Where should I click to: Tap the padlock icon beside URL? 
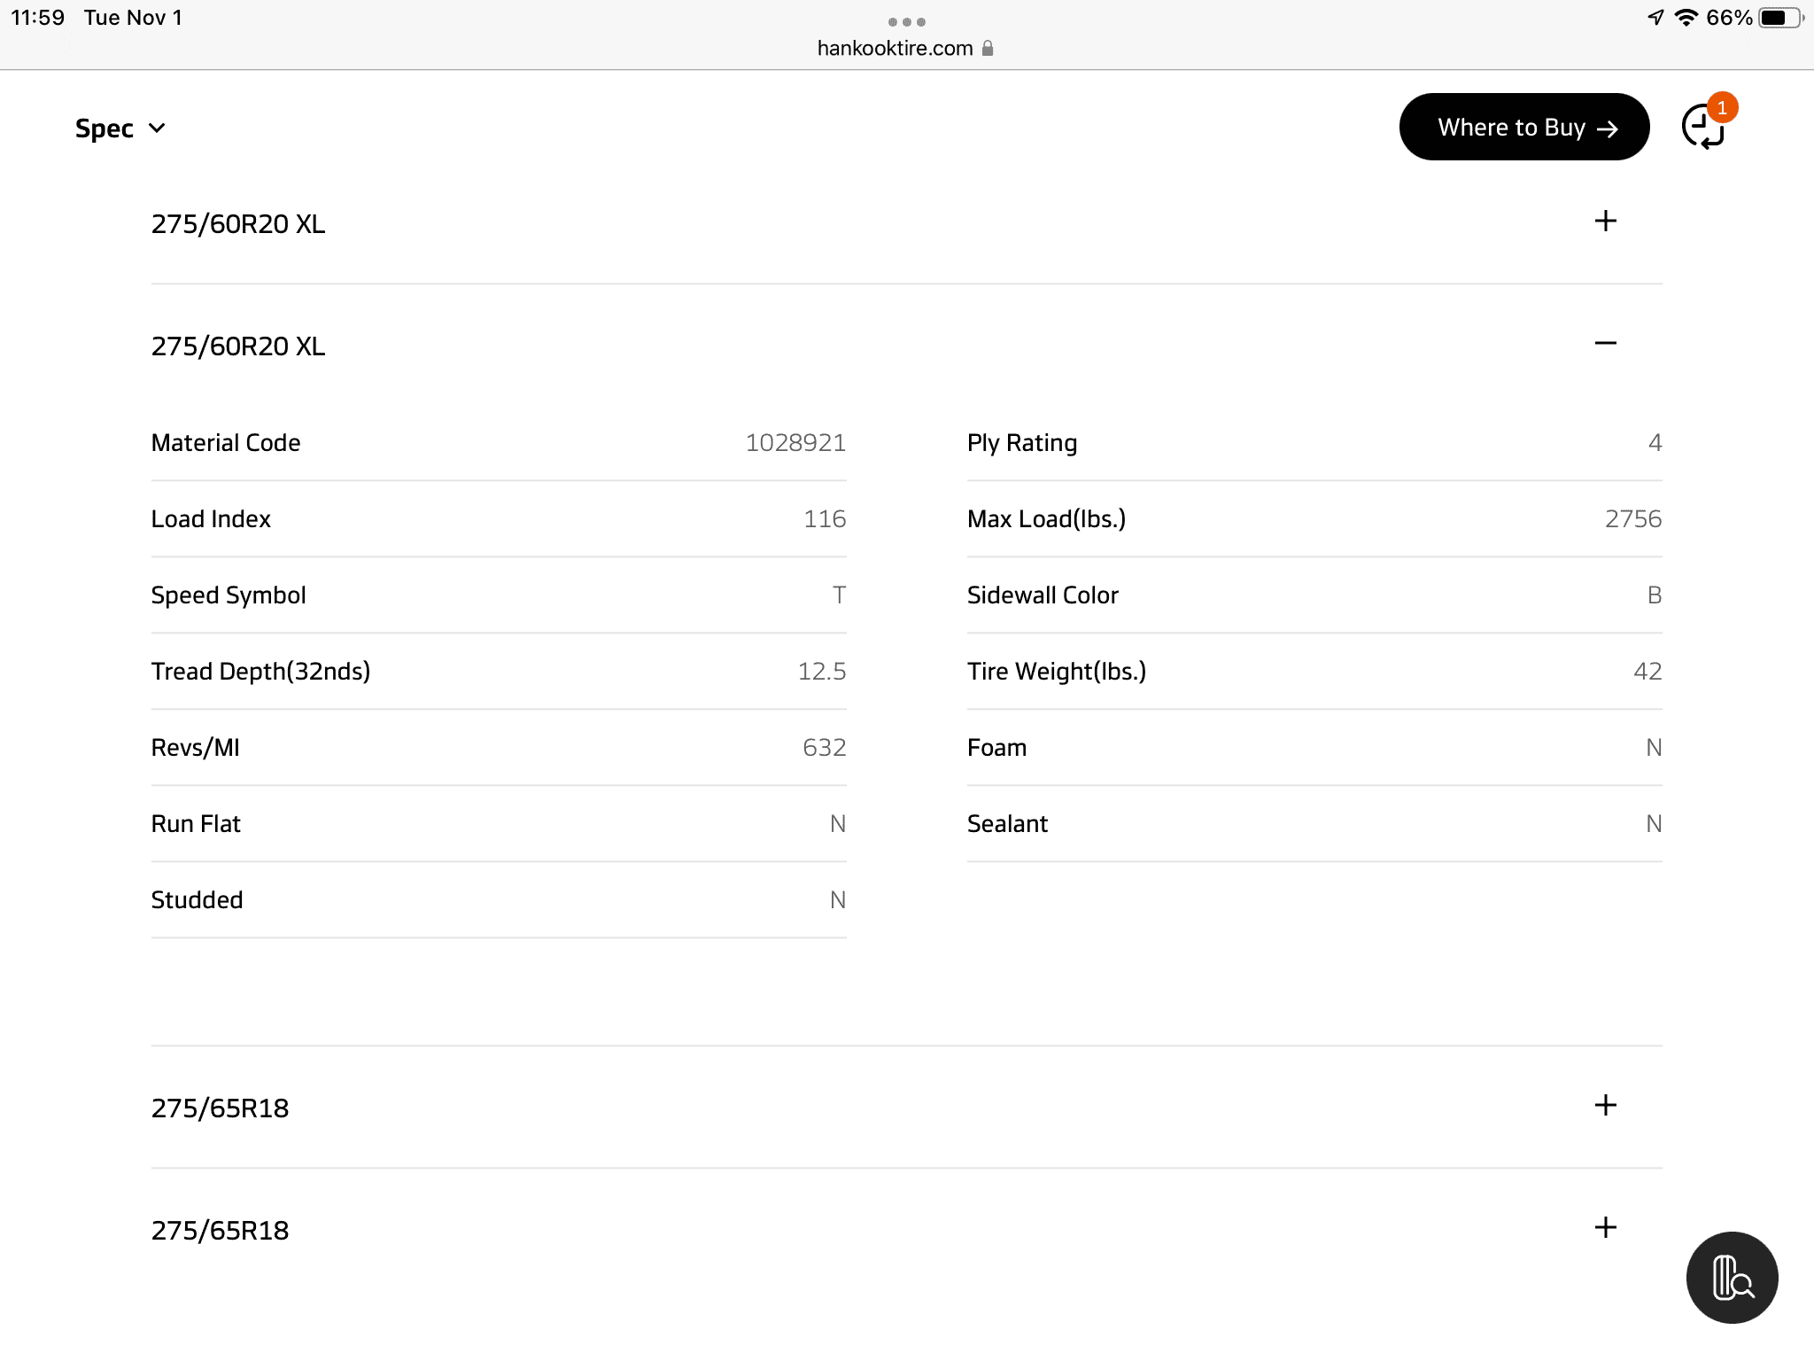point(988,49)
